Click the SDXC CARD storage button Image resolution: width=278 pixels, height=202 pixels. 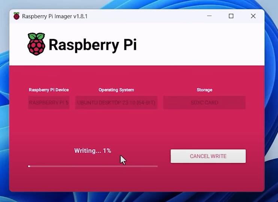pos(204,103)
